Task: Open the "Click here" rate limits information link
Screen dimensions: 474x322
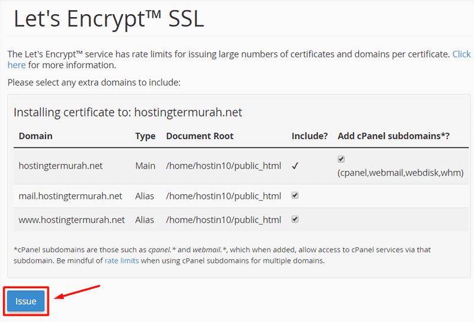Action: point(462,54)
